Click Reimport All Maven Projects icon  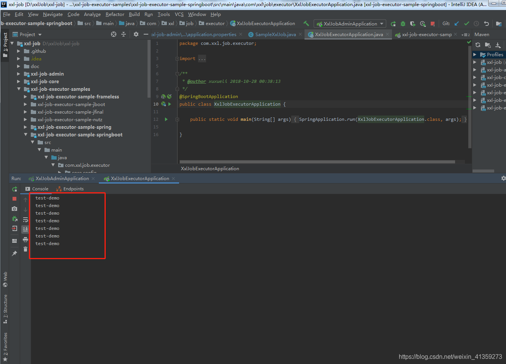pyautogui.click(x=478, y=45)
